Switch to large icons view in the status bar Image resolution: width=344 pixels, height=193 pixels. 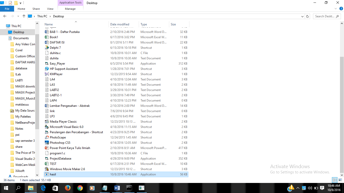point(340,180)
